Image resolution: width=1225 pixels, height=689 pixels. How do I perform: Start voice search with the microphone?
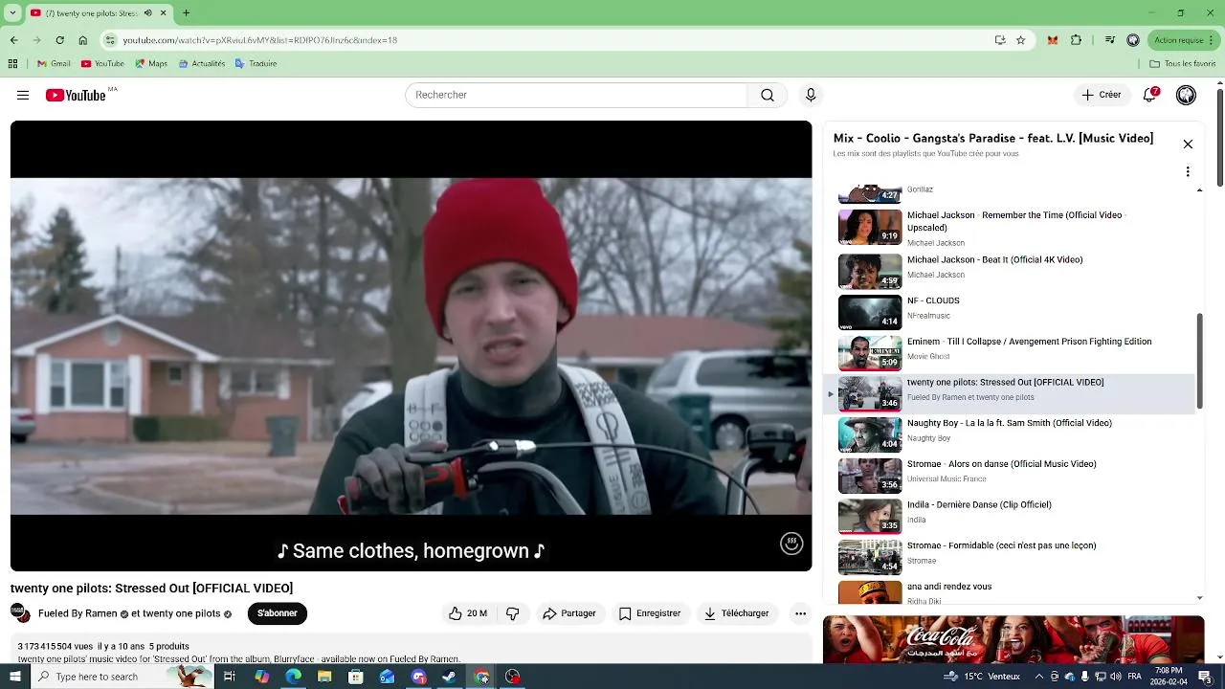point(811,95)
